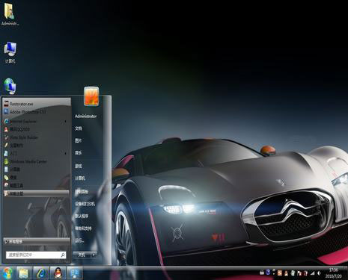
Task: Open 控制面板 Control Panel
Action: 82,192
